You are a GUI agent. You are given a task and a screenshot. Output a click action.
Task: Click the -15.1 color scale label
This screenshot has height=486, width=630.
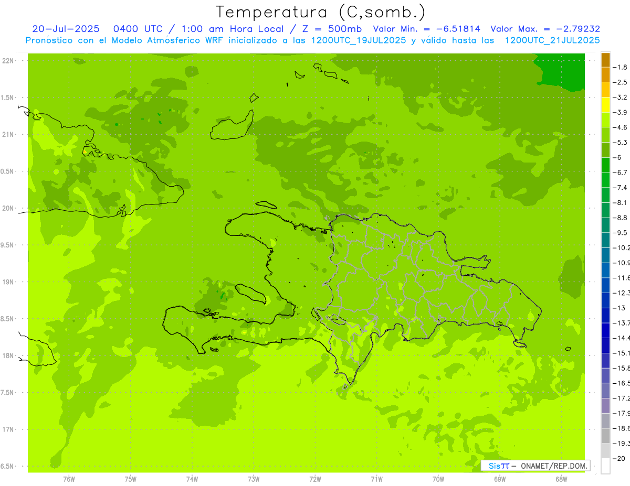coord(621,353)
